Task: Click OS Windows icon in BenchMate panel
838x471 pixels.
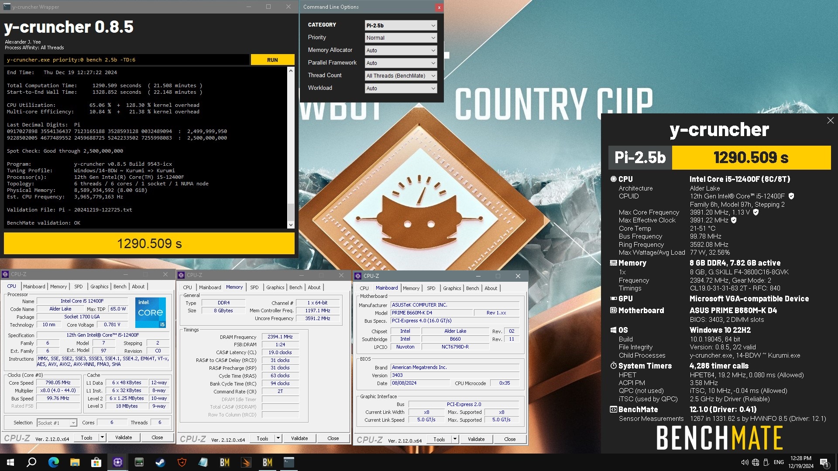Action: 613,330
